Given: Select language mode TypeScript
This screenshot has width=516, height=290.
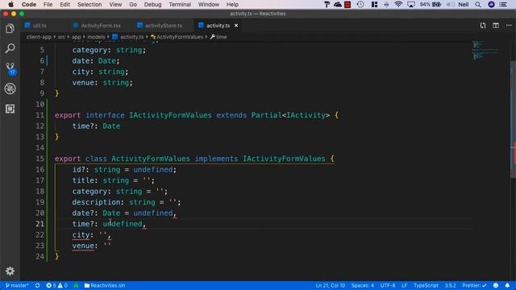Looking at the screenshot, I should coord(426,285).
